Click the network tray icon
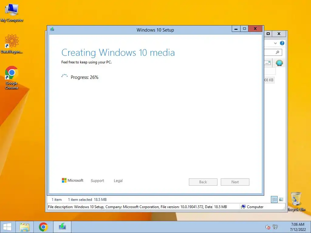 click(x=275, y=227)
